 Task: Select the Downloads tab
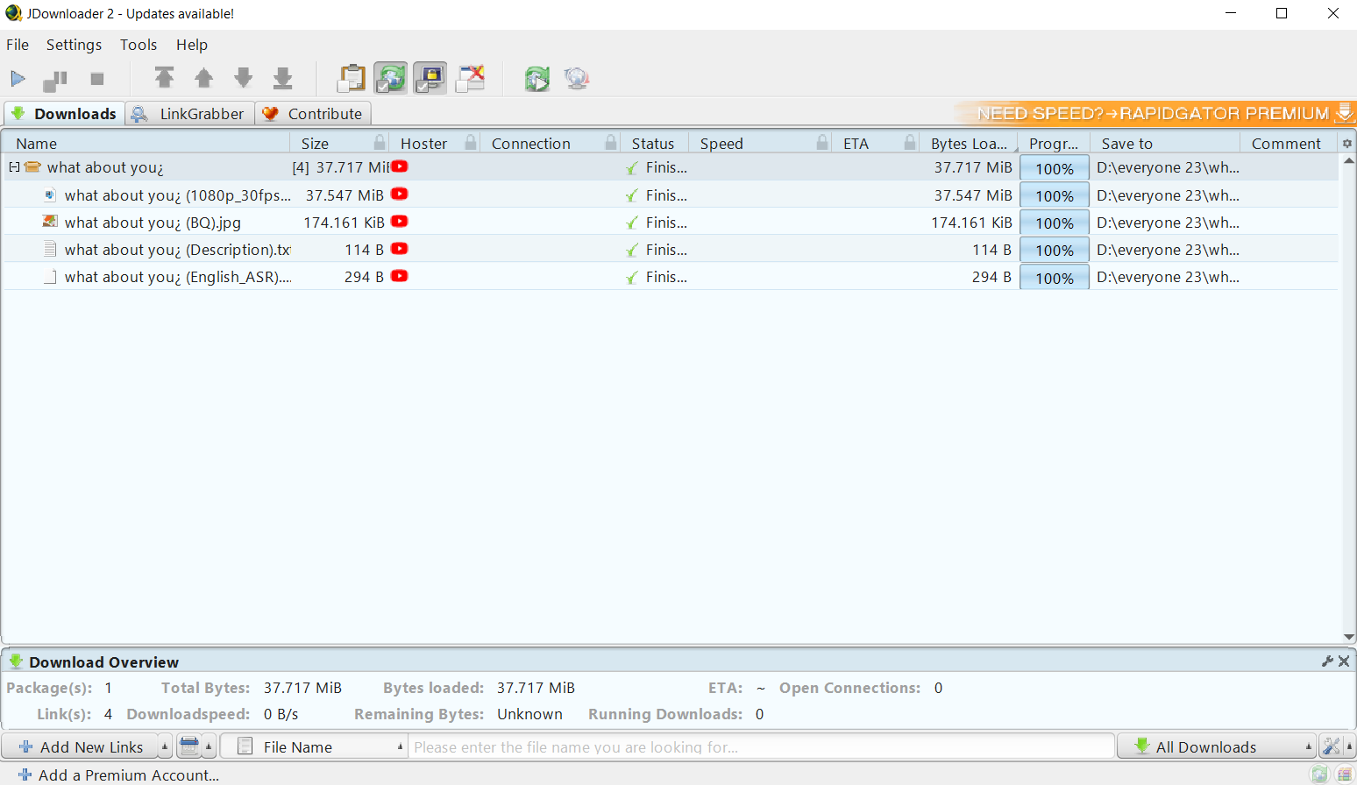(x=64, y=114)
